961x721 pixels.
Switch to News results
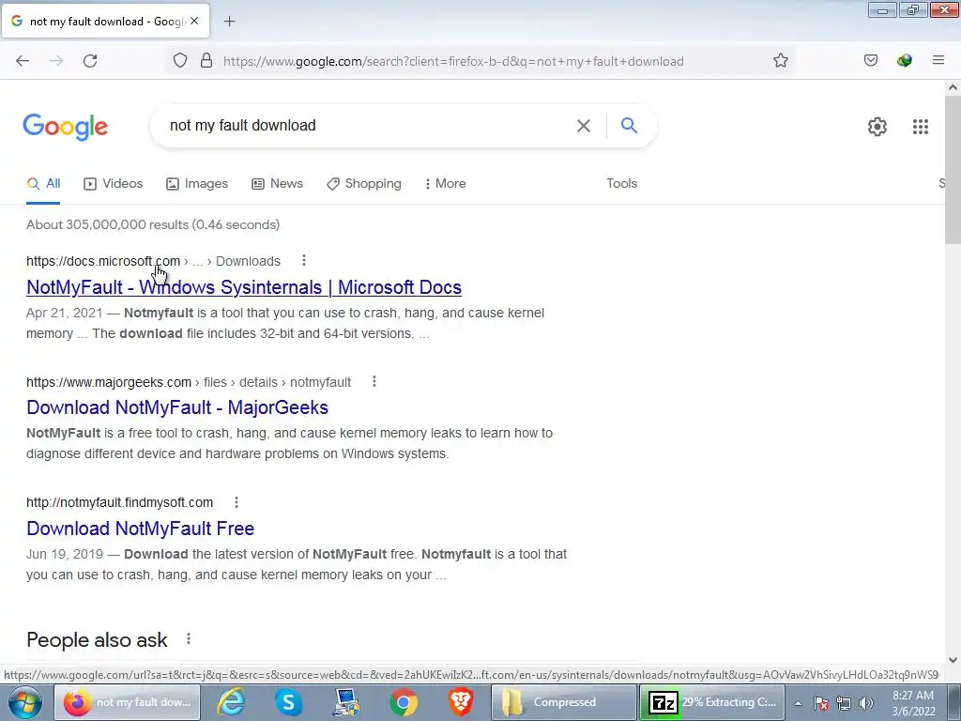tap(278, 183)
